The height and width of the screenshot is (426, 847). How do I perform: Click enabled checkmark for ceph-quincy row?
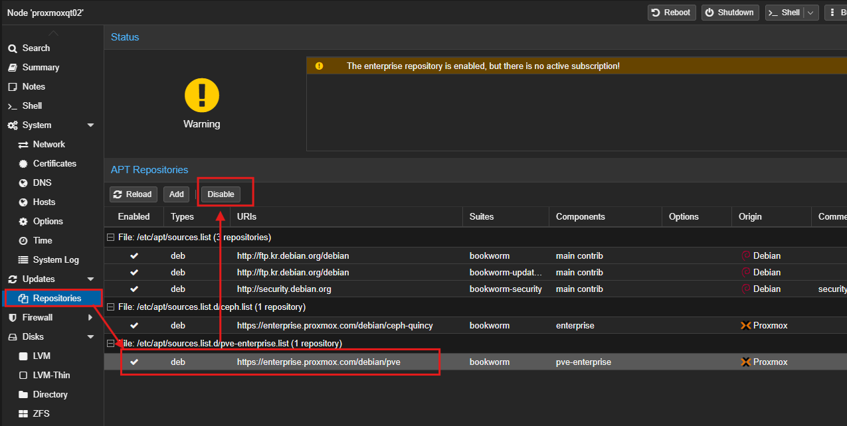(x=134, y=325)
